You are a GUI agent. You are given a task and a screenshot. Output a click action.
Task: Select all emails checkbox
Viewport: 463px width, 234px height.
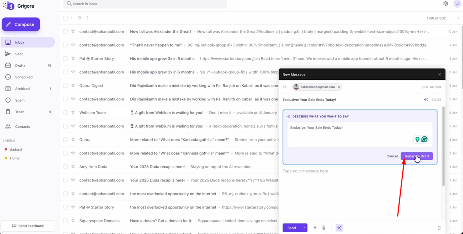(x=65, y=18)
